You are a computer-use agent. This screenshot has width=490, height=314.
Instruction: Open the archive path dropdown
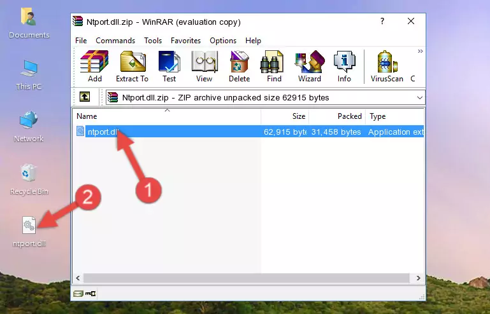click(x=420, y=98)
